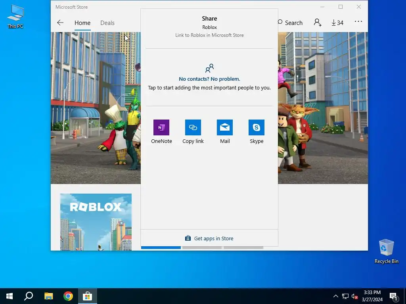
Task: Choose the Copy link share option
Action: pos(193,131)
